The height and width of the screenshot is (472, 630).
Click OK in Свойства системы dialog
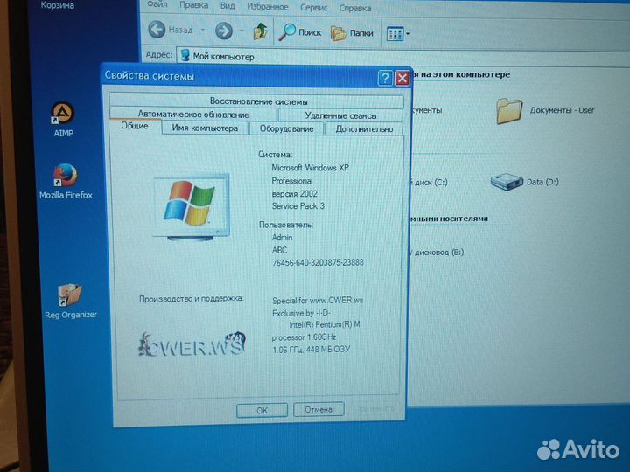pyautogui.click(x=262, y=410)
